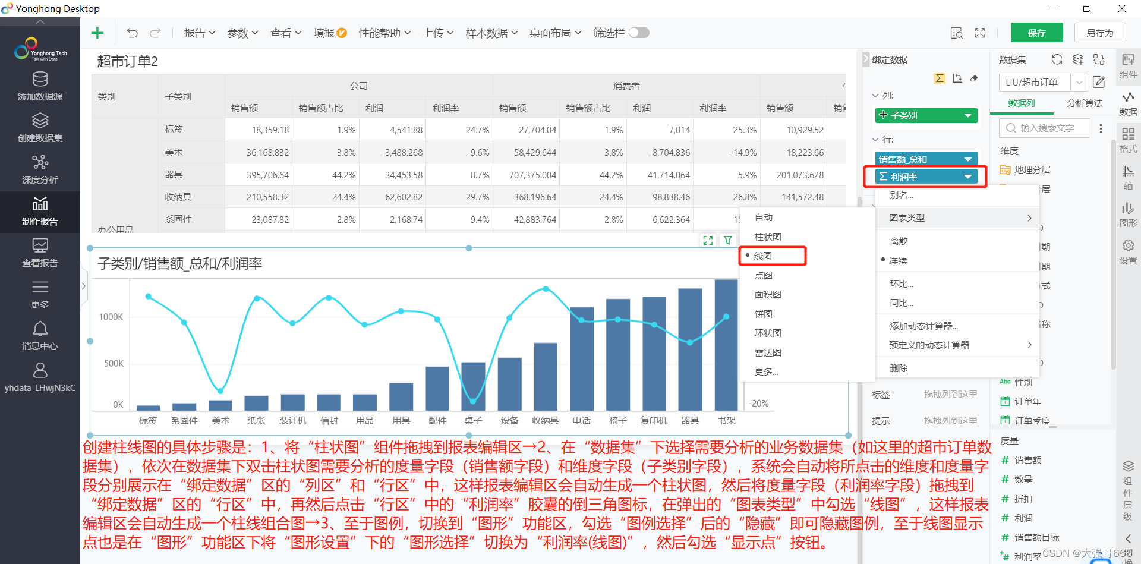Click the green add new component plus icon
This screenshot has width=1141, height=564.
point(97,33)
